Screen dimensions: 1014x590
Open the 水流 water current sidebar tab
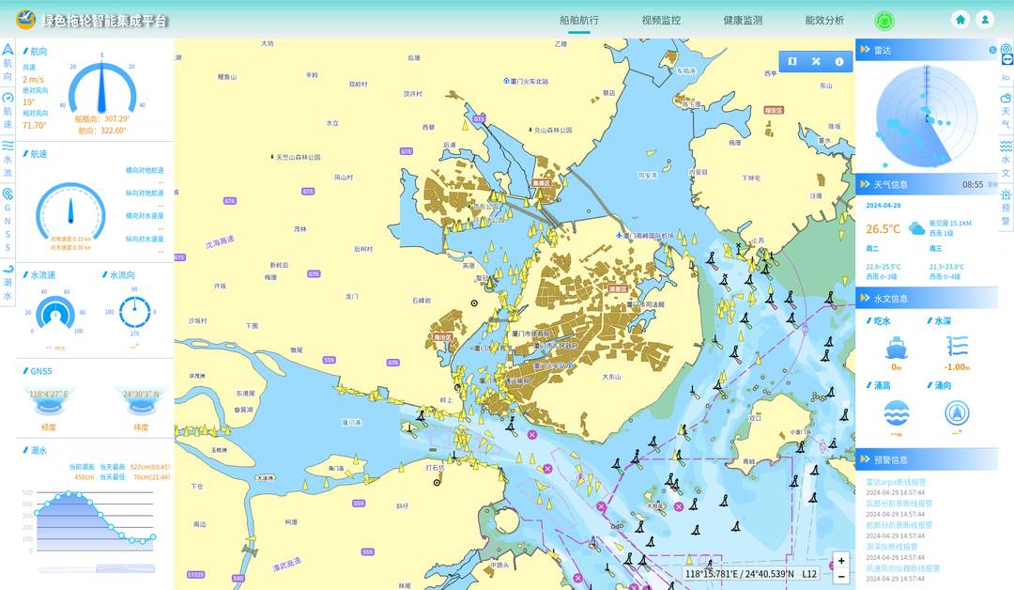[x=8, y=159]
